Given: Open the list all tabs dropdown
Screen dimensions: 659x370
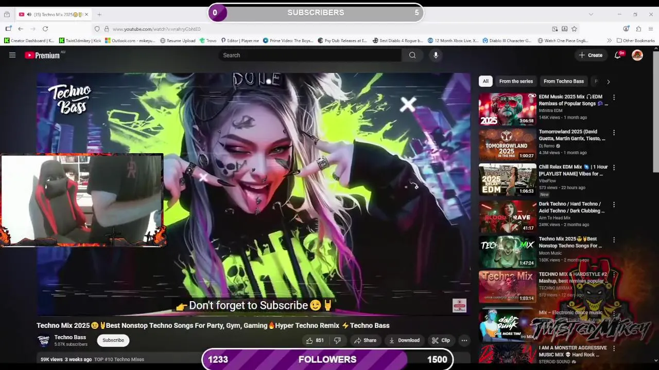Looking at the screenshot, I should 591,14.
